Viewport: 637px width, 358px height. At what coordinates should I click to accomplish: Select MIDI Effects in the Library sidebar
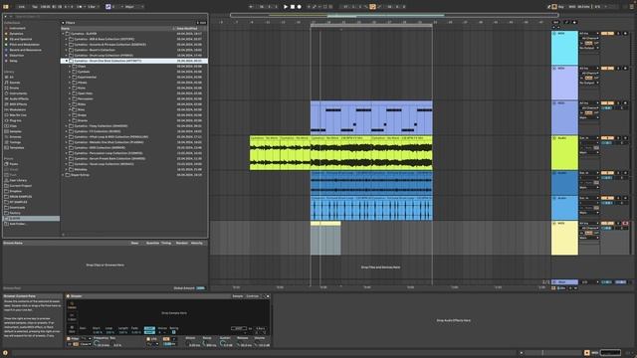tap(18, 104)
